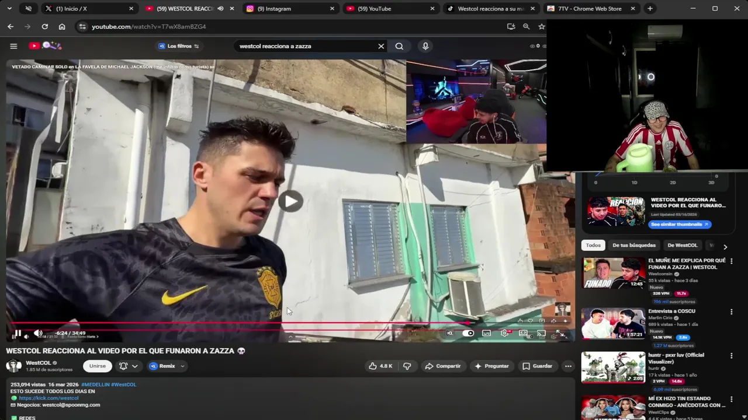Reload the page
The height and width of the screenshot is (420, 748).
point(44,26)
